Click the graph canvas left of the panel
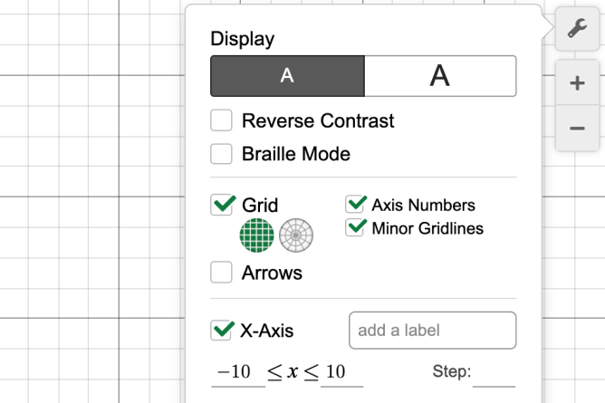This screenshot has width=605, height=403. [91, 226]
